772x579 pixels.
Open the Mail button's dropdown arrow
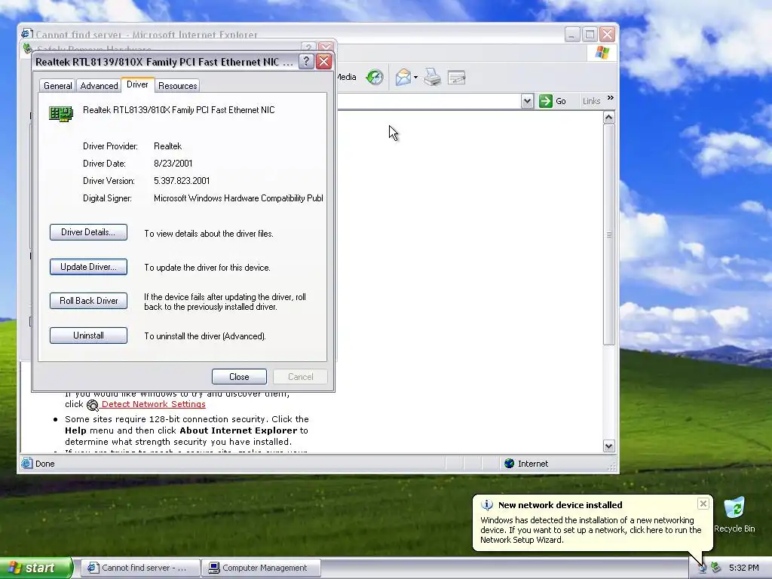coord(415,78)
